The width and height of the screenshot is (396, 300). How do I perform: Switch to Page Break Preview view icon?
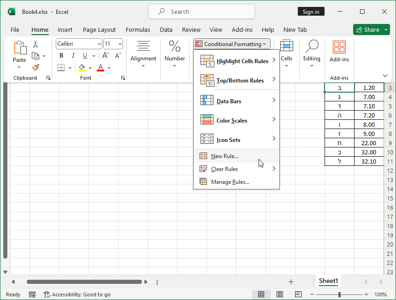tap(298, 294)
